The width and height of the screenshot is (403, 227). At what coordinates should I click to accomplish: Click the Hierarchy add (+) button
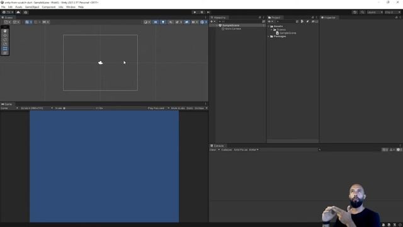[x=213, y=21]
